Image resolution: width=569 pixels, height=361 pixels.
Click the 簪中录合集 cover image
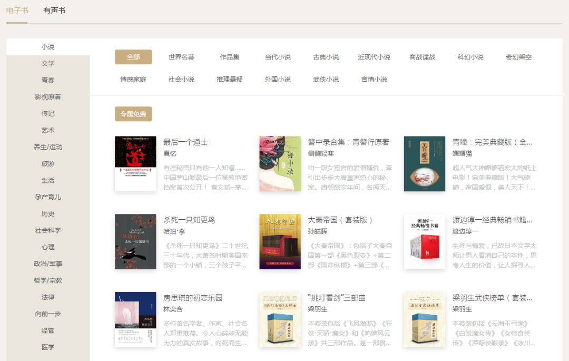tap(280, 164)
